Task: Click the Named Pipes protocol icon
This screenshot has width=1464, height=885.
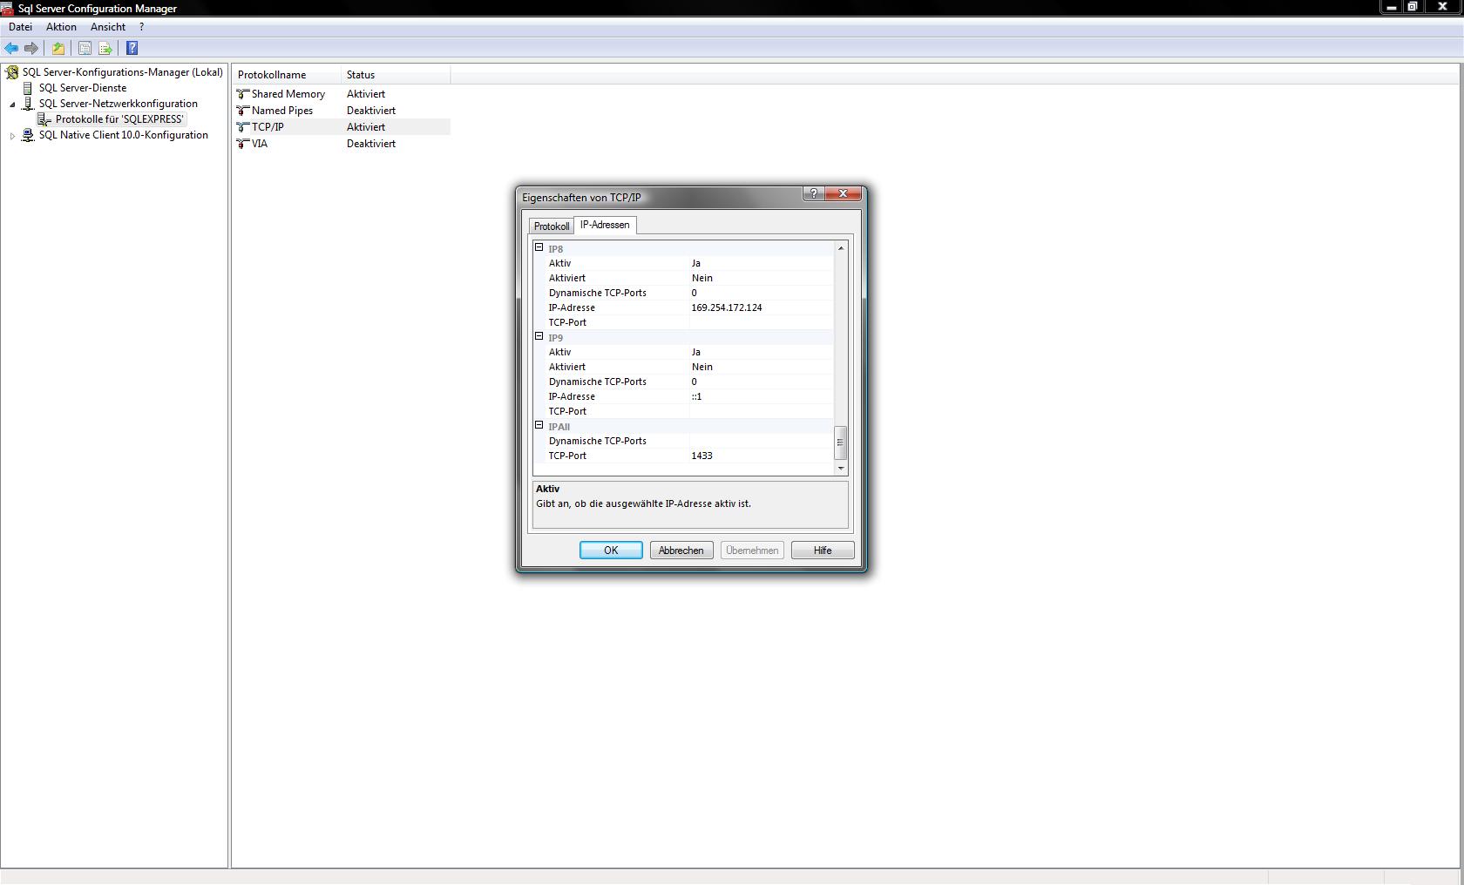Action: pos(243,111)
